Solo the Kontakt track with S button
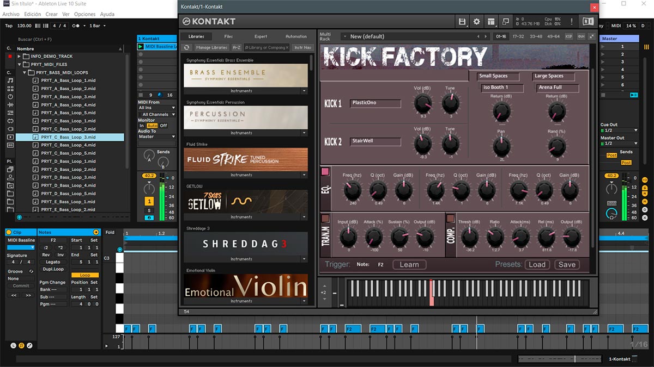Viewport: 654px width, 367px height. [x=149, y=210]
